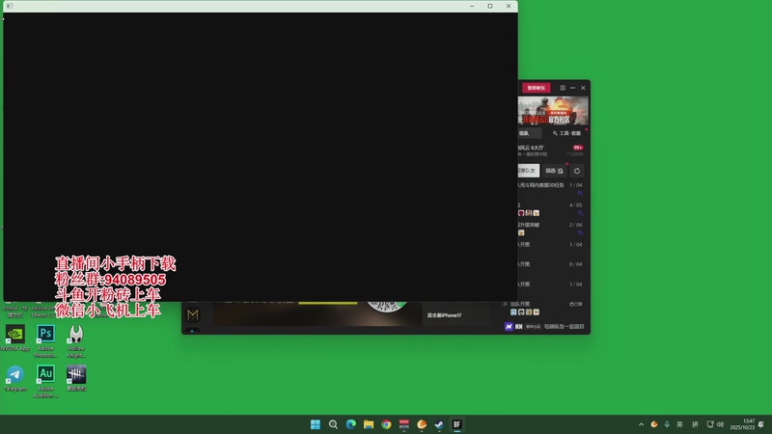Launch Google Chrome from taskbar
This screenshot has width=772, height=434.
(387, 424)
